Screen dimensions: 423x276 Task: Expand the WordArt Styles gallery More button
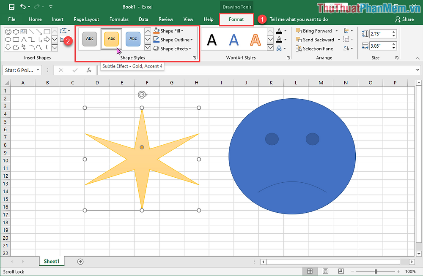click(x=270, y=48)
